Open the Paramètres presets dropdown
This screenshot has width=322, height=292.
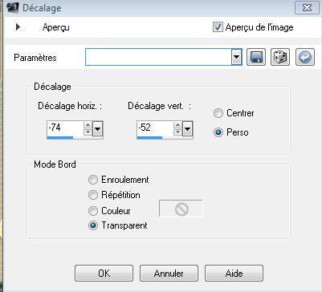236,57
